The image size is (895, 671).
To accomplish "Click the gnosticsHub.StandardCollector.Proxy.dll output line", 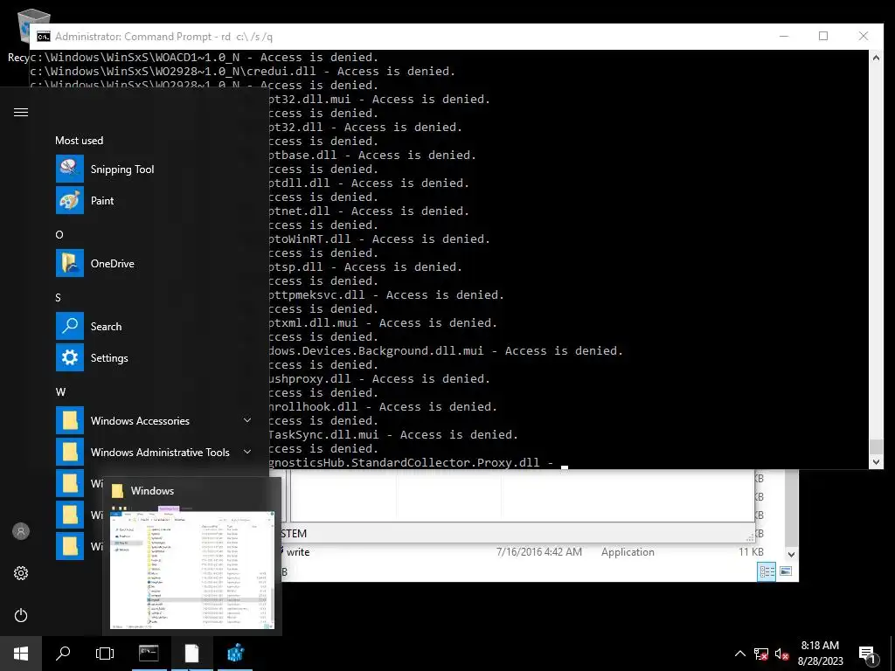I will [x=411, y=463].
